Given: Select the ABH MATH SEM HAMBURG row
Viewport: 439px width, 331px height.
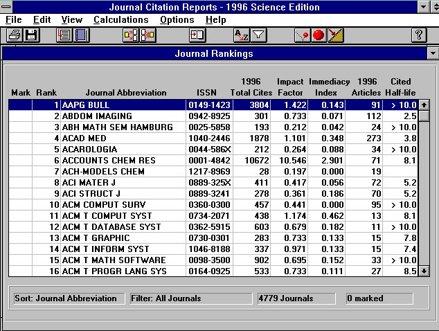Looking at the screenshot, I should click(x=213, y=127).
